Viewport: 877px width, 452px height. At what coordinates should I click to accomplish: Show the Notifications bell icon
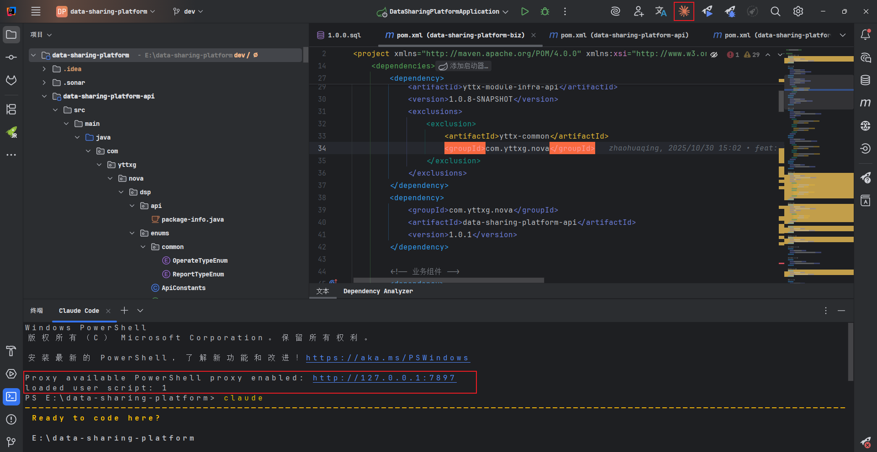tap(866, 34)
